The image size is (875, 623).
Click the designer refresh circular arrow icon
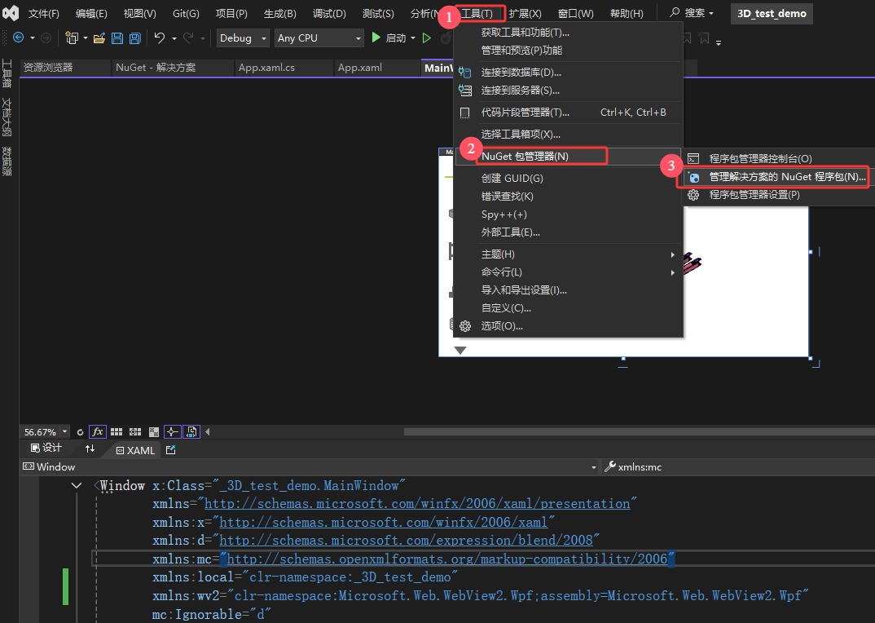tap(80, 432)
